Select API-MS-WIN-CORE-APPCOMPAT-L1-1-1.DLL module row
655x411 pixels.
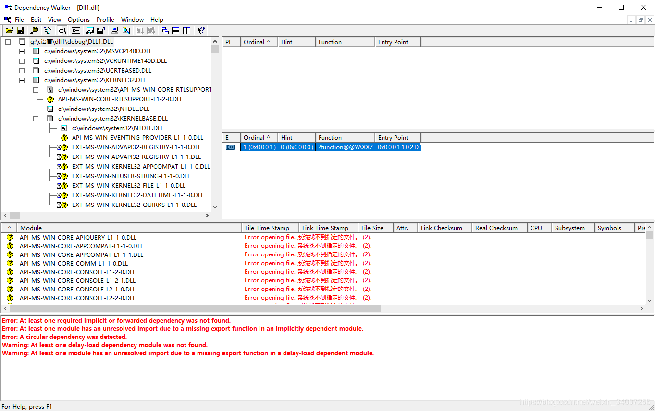[x=81, y=255]
